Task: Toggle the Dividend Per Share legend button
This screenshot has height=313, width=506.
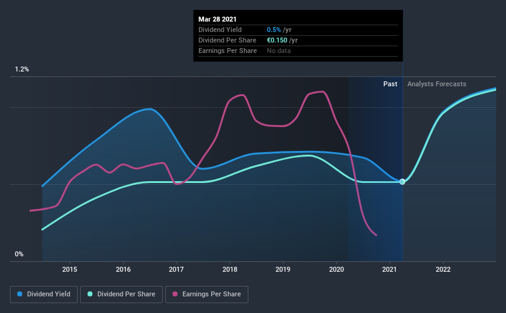Action: tap(121, 295)
